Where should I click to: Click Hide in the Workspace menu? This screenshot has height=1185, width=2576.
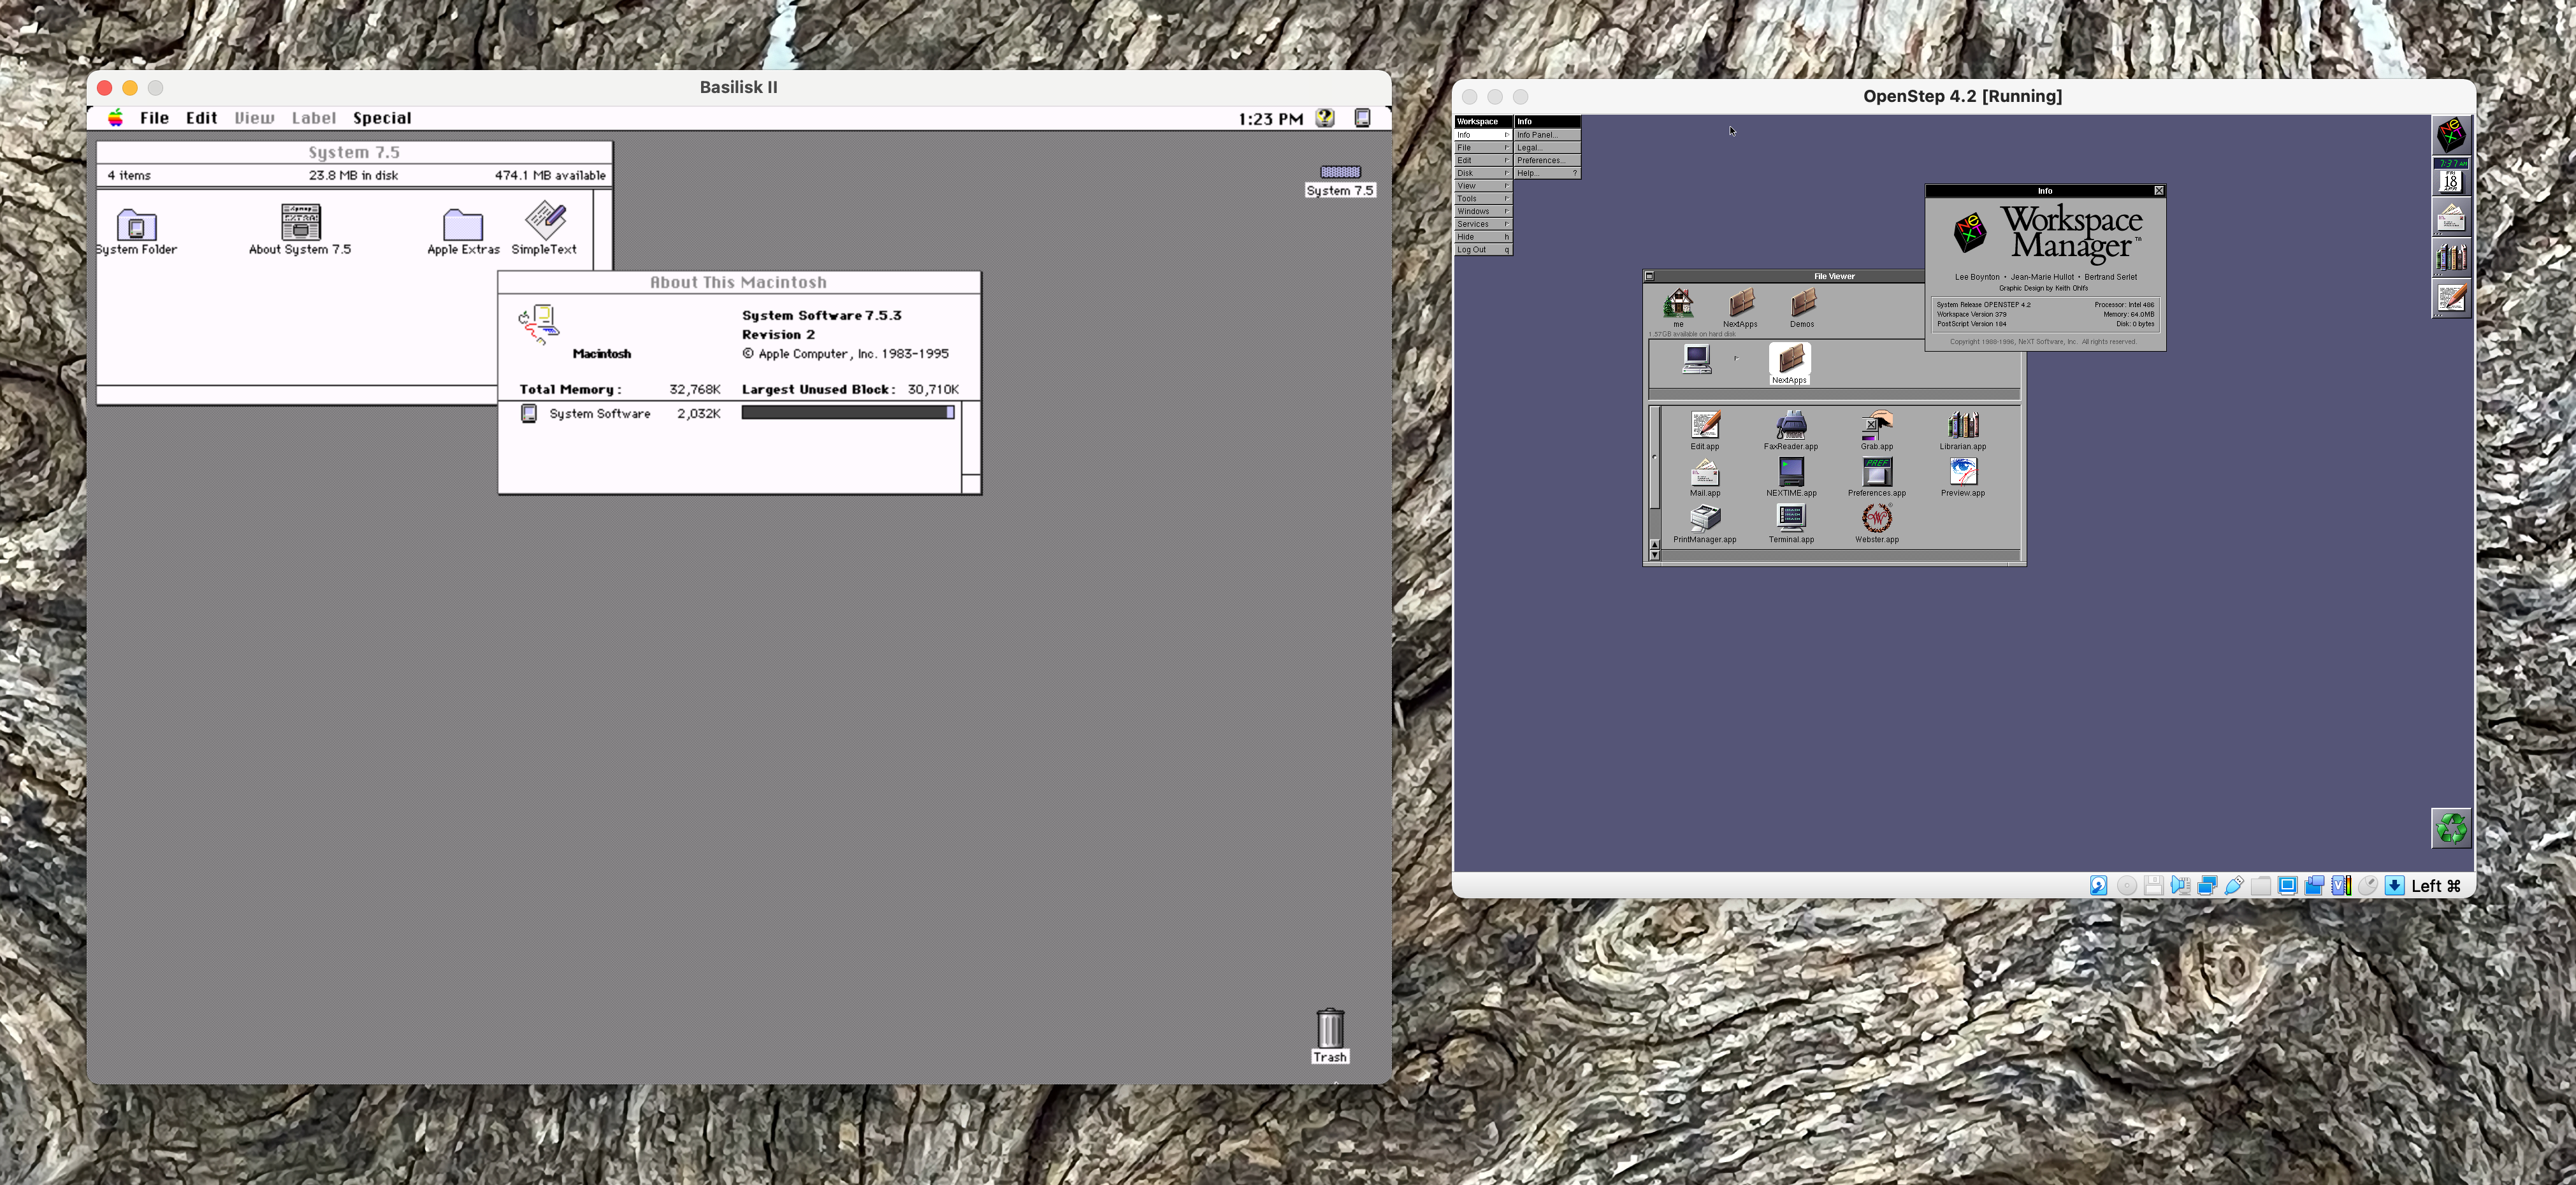[x=1483, y=237]
